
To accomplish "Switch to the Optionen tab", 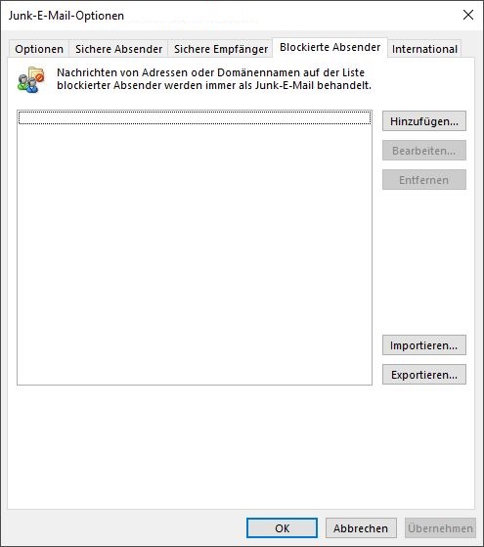I will [39, 49].
